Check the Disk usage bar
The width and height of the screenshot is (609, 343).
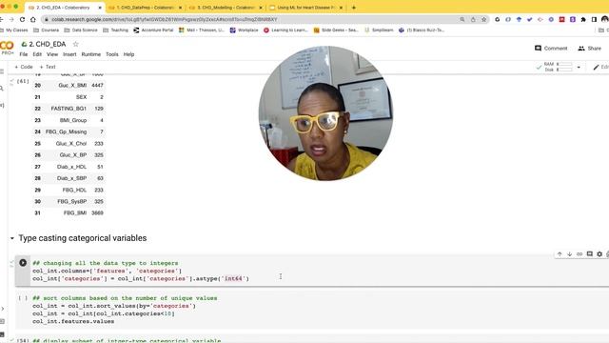click(x=565, y=70)
